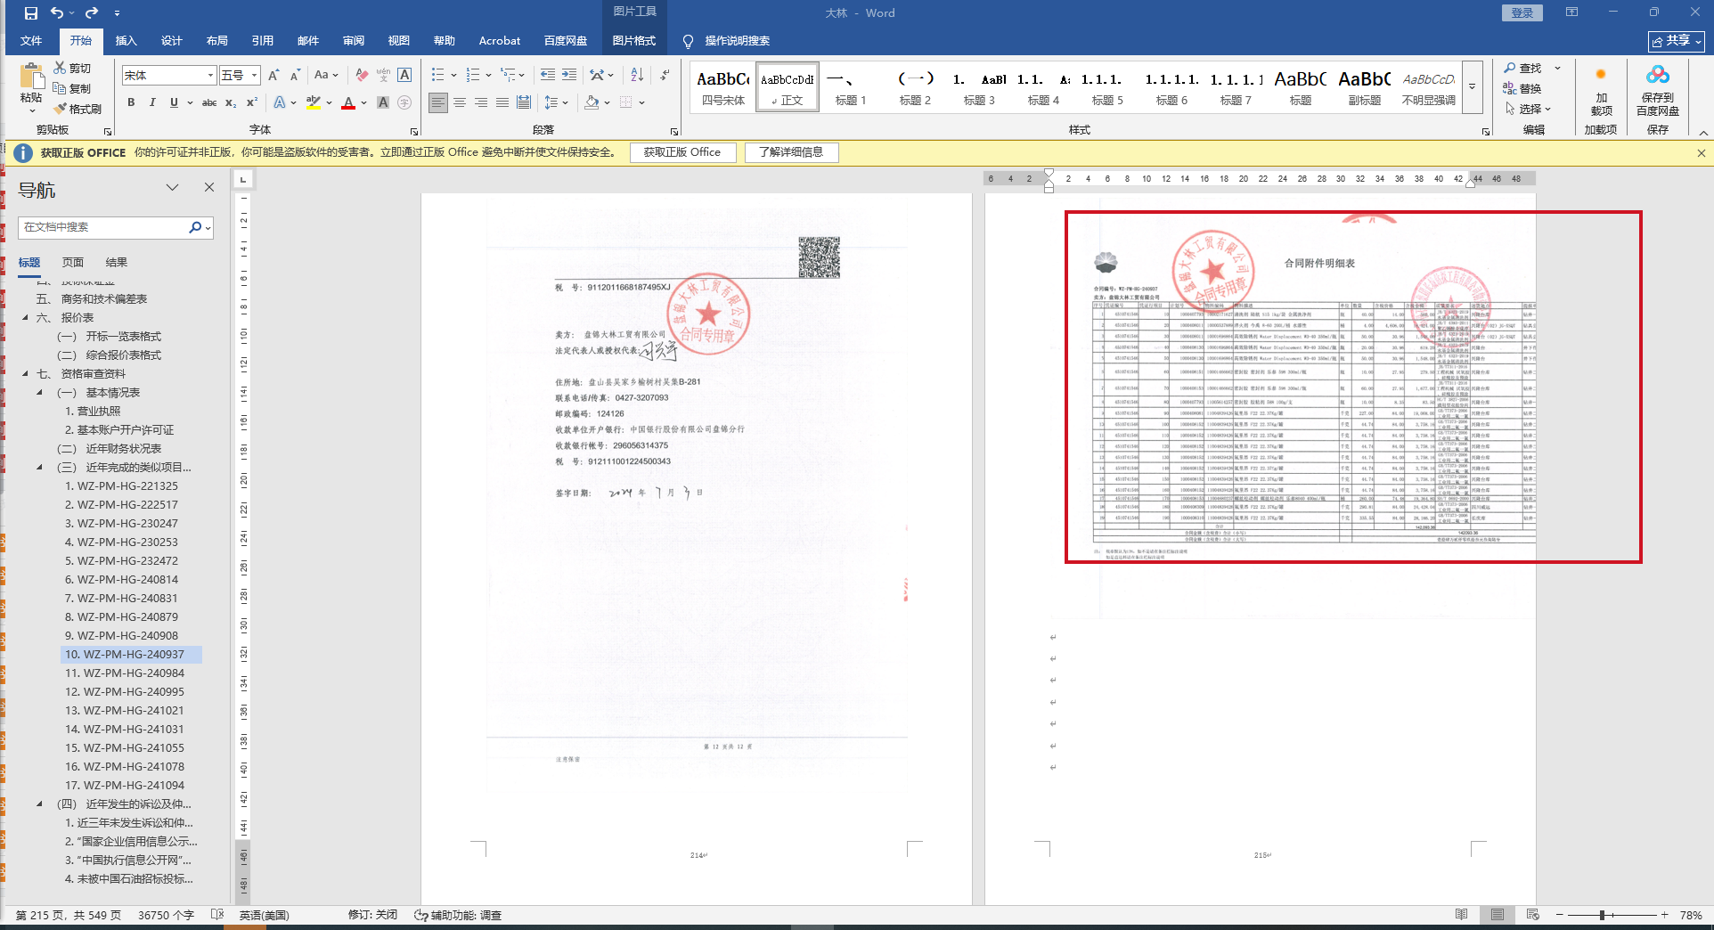Dismiss the yellow Office license warning bar
Viewport: 1714px width, 930px height.
coord(1702,153)
